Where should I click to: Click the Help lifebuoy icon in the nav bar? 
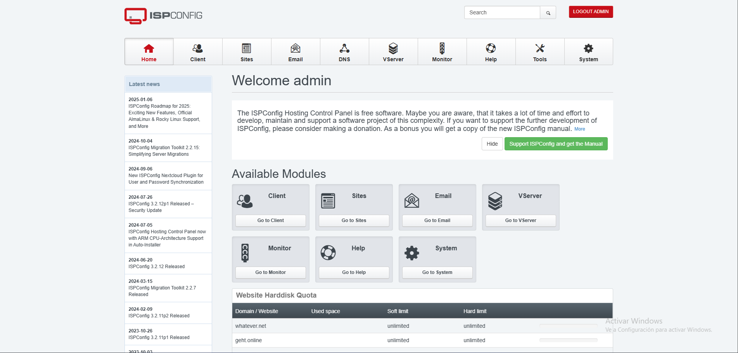491,48
